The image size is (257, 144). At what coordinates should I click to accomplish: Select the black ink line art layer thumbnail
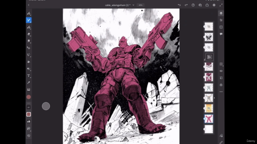(x=209, y=37)
